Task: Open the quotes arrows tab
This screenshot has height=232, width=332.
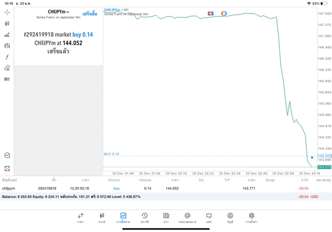Action: 80,218
